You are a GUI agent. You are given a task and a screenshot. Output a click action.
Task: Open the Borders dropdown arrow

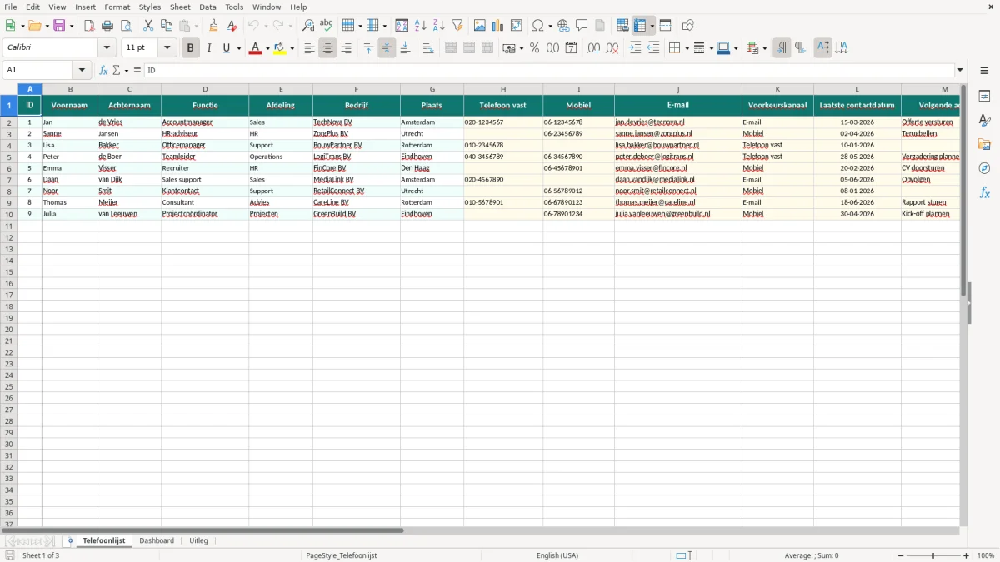click(686, 48)
